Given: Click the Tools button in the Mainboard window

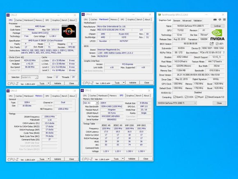Looking at the screenshot, I should tap(117, 83).
